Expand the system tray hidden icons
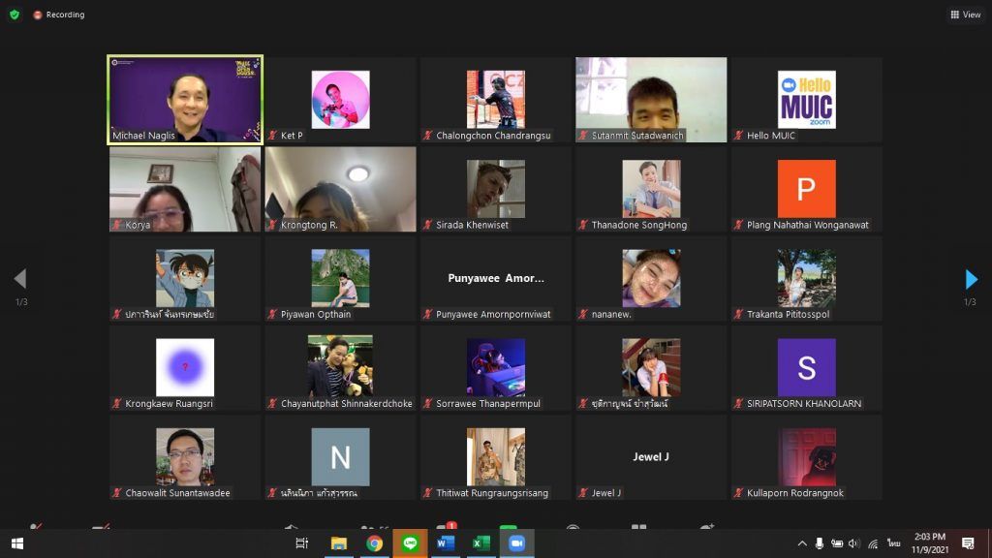 [802, 543]
